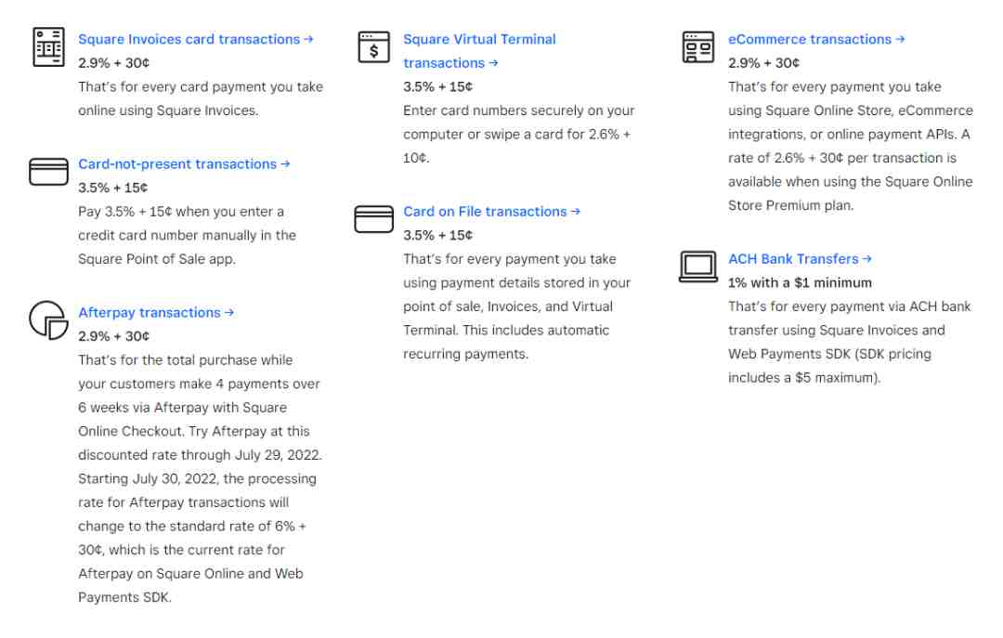Open the Card-not-present transactions link
The width and height of the screenshot is (1003, 638).
click(x=184, y=163)
